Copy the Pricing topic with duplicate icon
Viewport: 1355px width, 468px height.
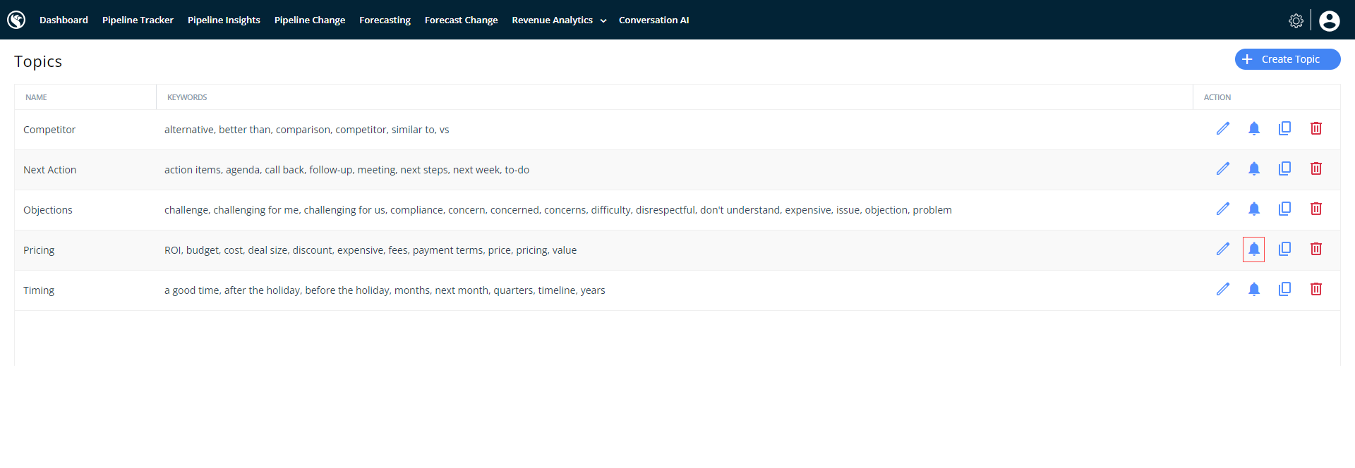click(x=1284, y=249)
